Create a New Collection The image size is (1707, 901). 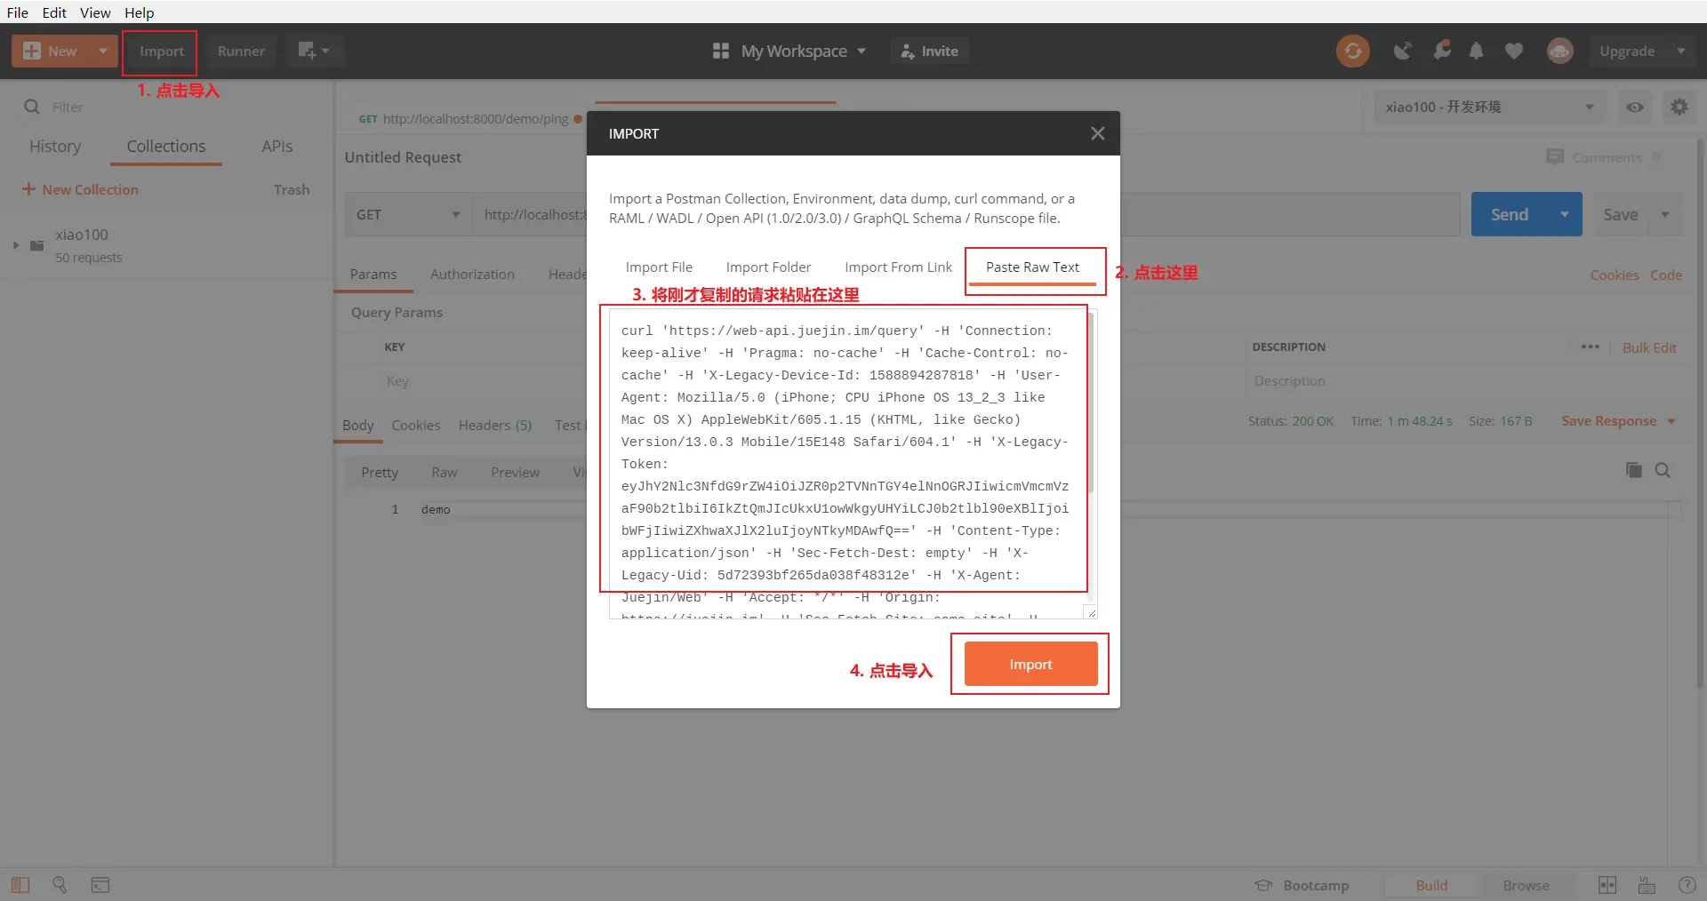click(x=80, y=189)
